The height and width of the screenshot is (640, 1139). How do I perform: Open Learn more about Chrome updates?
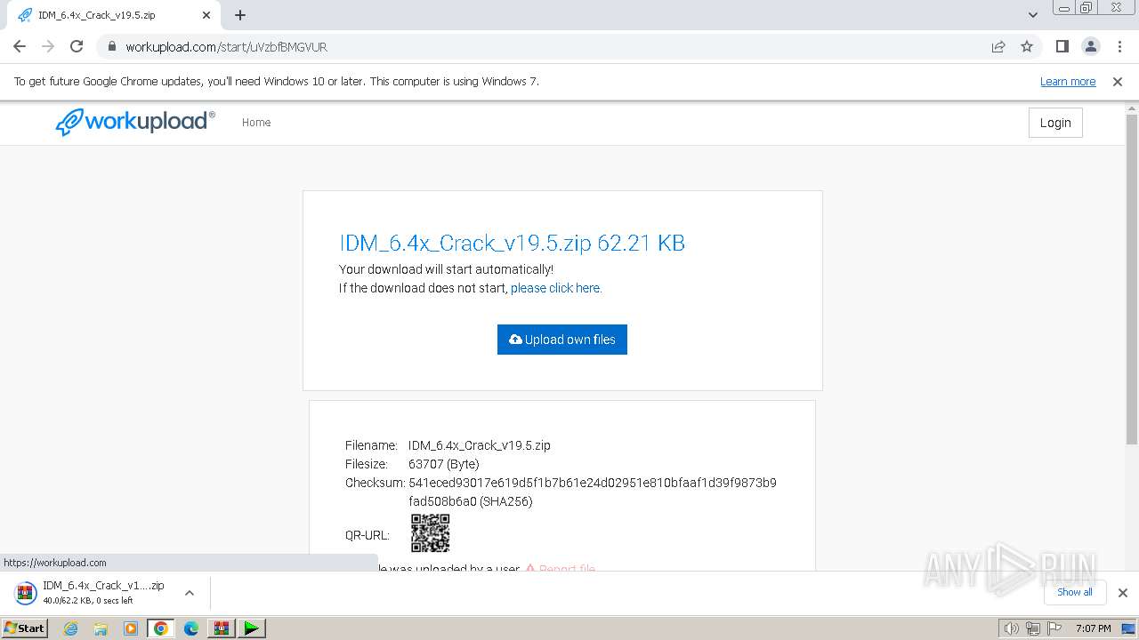pos(1068,82)
